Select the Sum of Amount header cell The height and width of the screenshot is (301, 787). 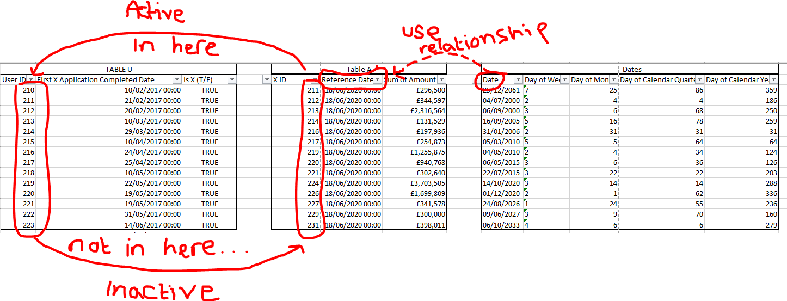(414, 79)
